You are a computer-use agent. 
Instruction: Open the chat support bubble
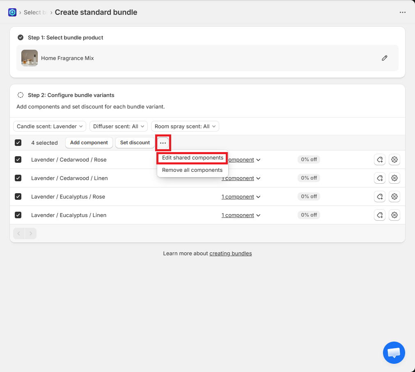[394, 352]
